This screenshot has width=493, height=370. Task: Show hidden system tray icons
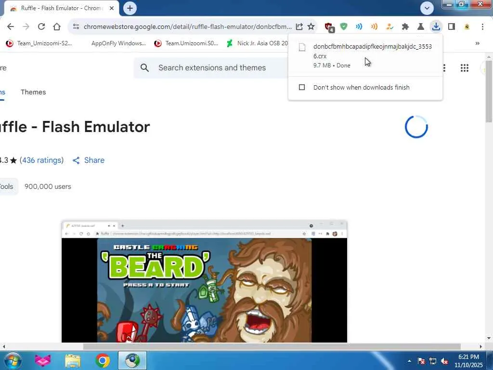pos(409,361)
